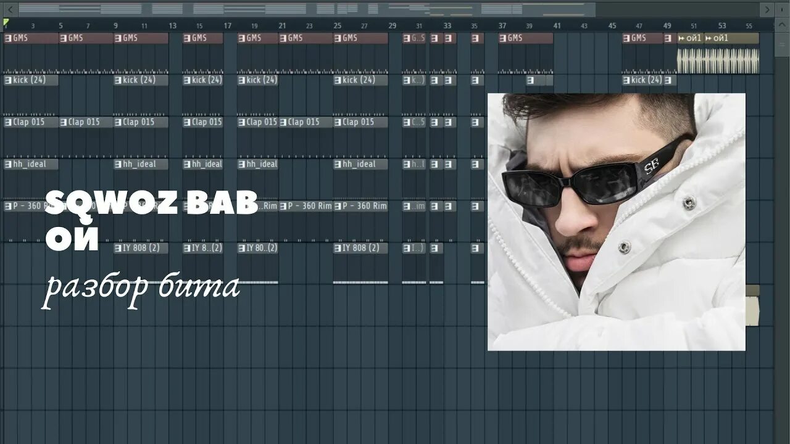Select the Clap 015 clip at bar 21
Viewport: 790px width, 444px height.
point(306,122)
